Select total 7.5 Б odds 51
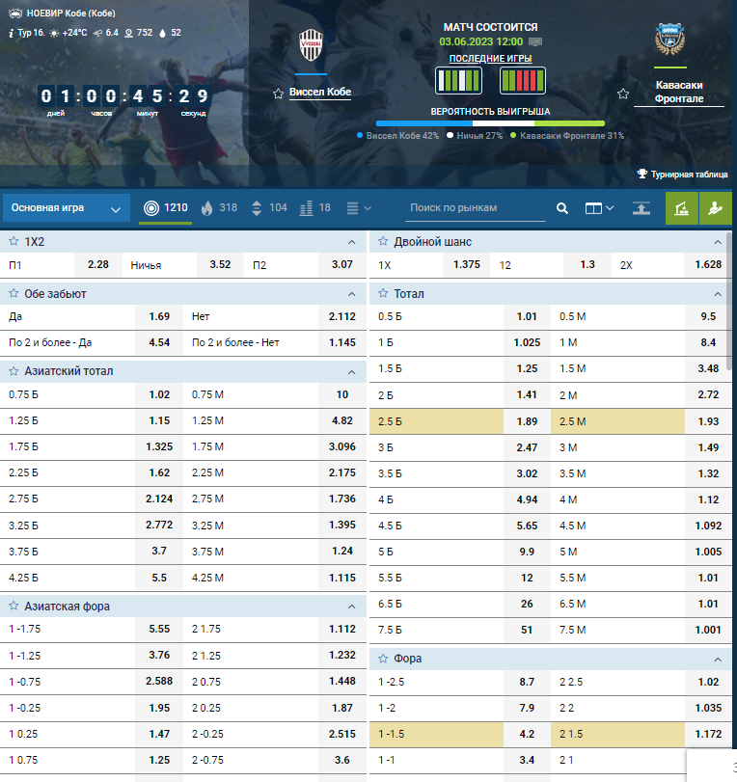The height and width of the screenshot is (782, 737). [527, 630]
